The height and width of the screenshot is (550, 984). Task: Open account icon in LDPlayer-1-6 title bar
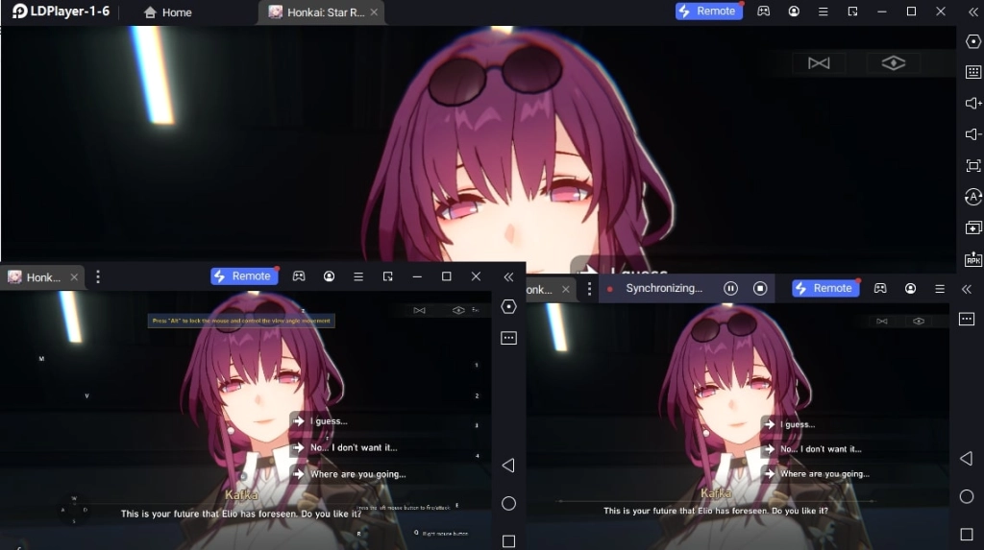[794, 12]
